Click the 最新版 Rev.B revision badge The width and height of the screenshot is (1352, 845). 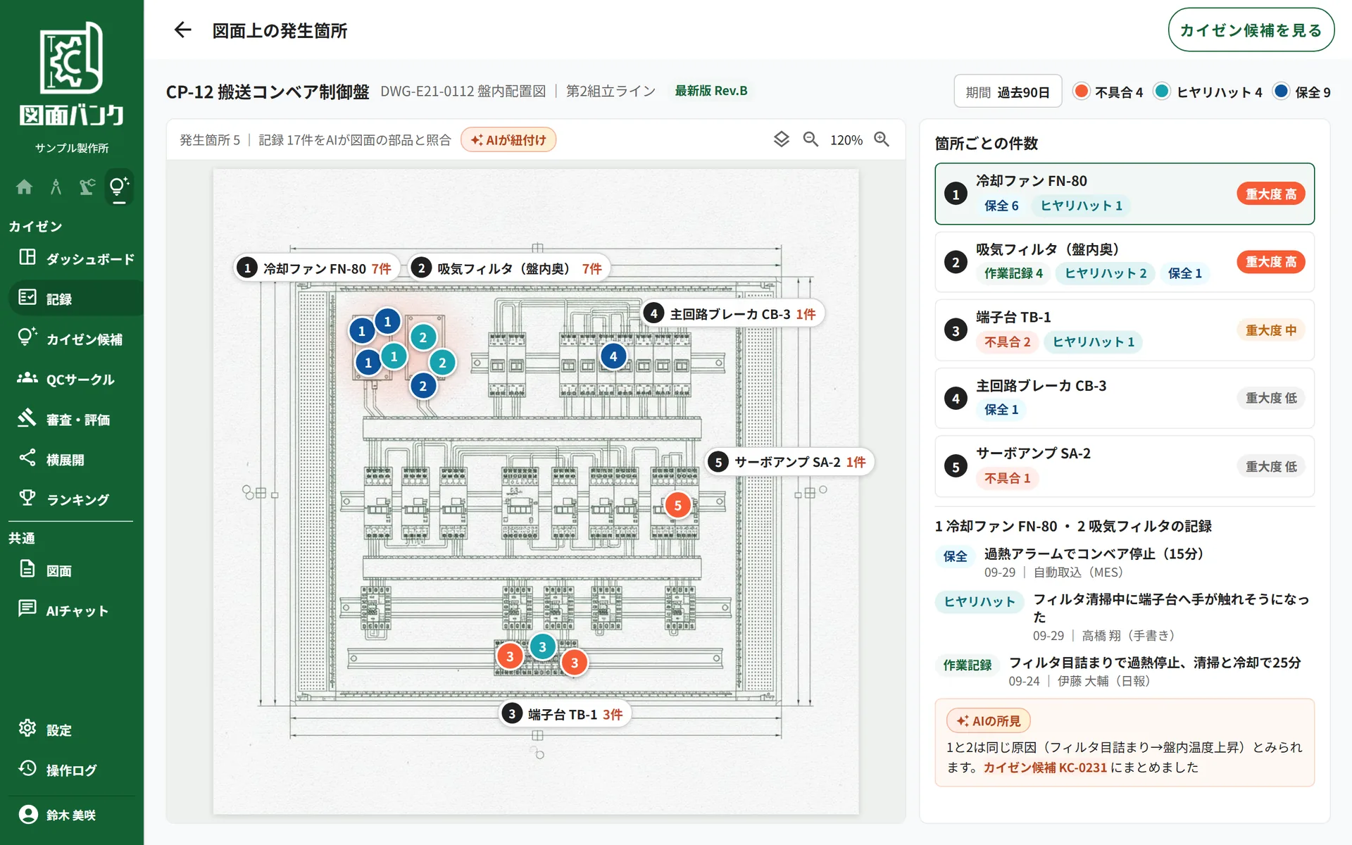click(711, 91)
